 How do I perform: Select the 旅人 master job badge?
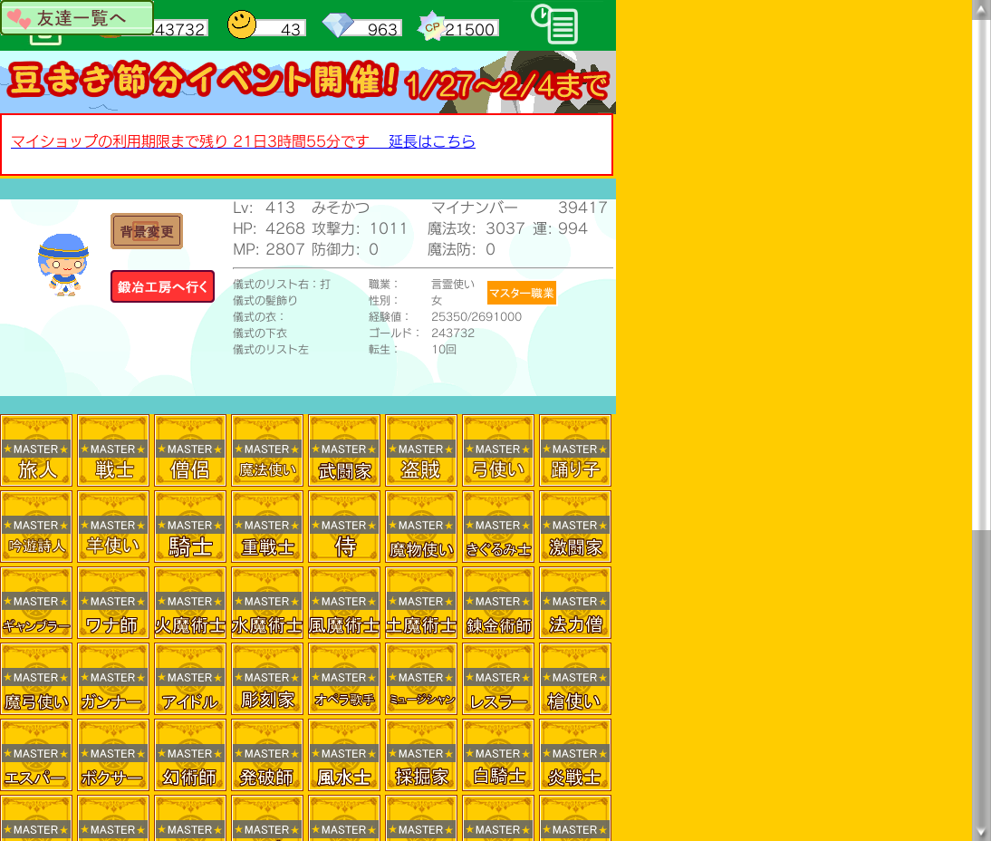click(x=36, y=450)
